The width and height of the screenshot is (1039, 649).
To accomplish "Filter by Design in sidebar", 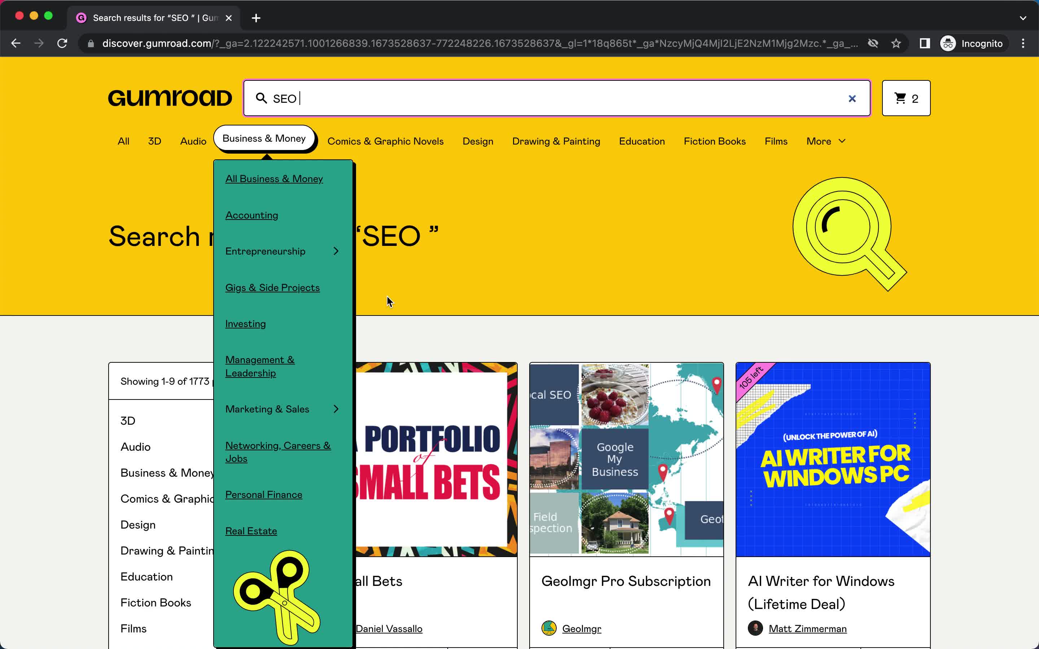I will pyautogui.click(x=138, y=525).
